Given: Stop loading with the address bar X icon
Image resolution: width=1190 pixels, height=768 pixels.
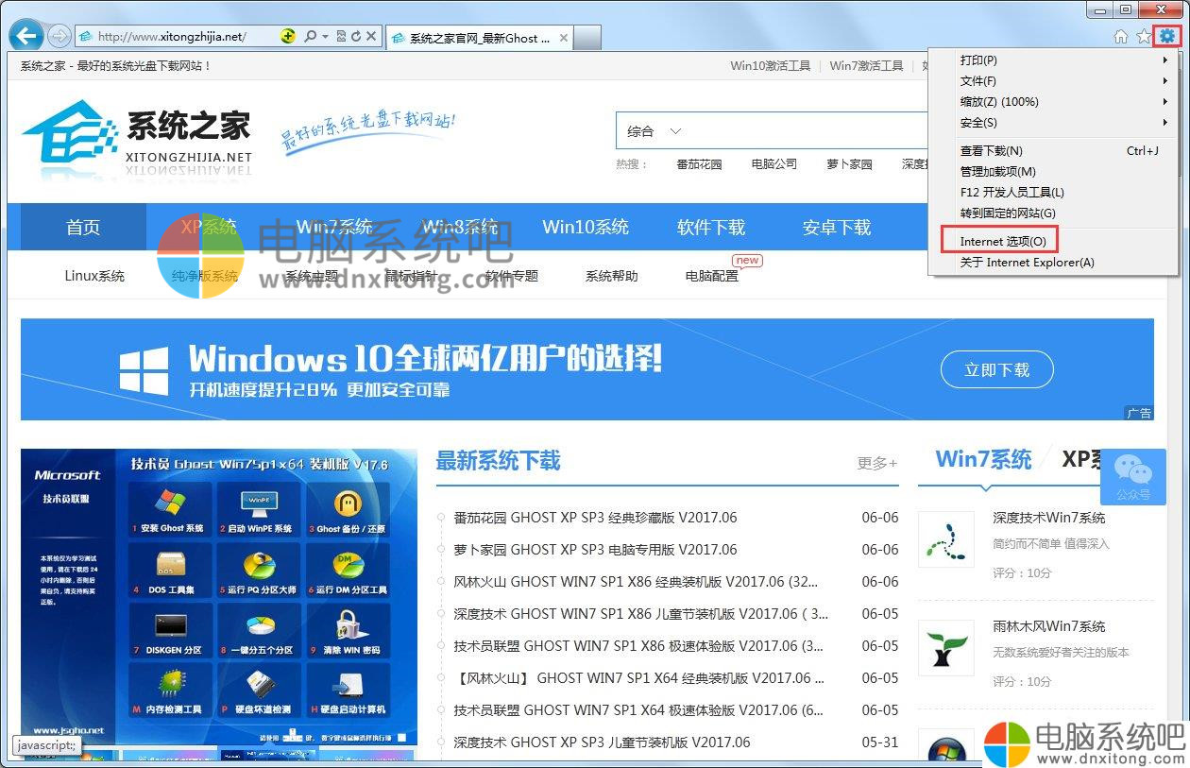Looking at the screenshot, I should pos(371,37).
